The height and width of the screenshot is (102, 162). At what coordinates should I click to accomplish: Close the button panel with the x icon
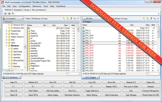pyautogui.click(x=2, y=81)
